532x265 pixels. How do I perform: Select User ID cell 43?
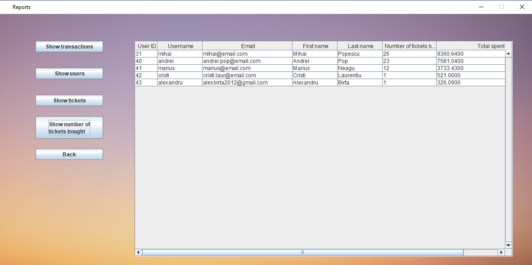coord(146,82)
